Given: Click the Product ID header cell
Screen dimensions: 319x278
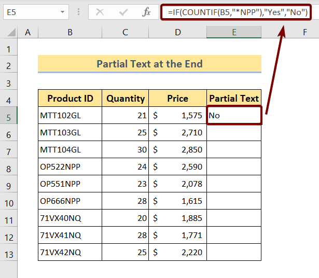Looking at the screenshot, I should pos(70,99).
